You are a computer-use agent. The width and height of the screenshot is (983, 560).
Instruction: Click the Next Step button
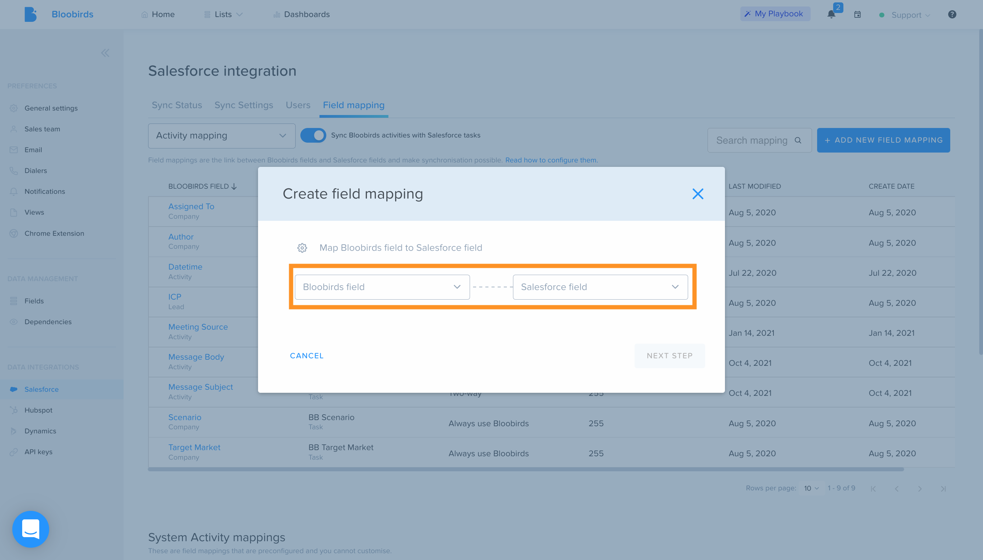(670, 356)
